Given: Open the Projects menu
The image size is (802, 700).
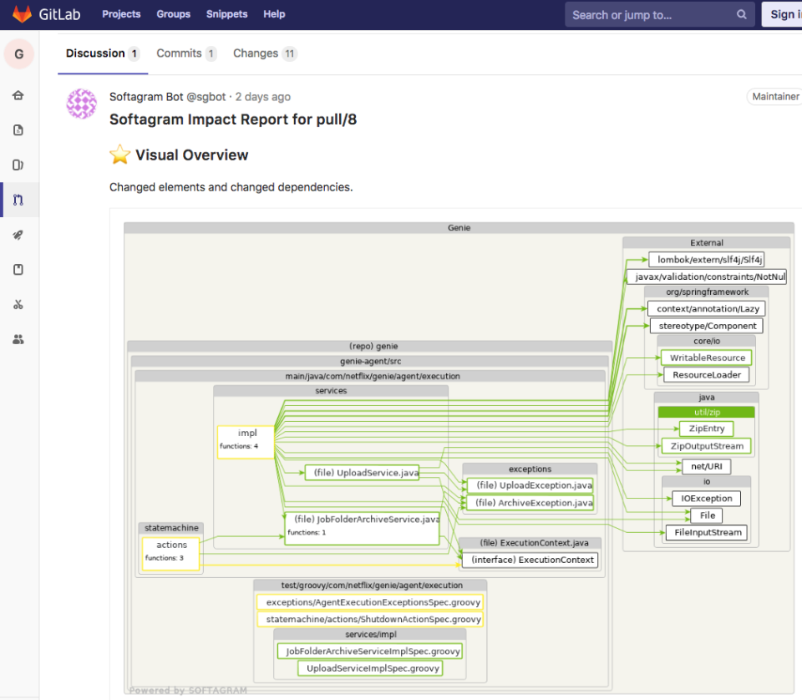Looking at the screenshot, I should pyautogui.click(x=121, y=13).
